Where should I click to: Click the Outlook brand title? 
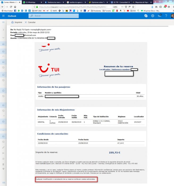click(x=12, y=16)
